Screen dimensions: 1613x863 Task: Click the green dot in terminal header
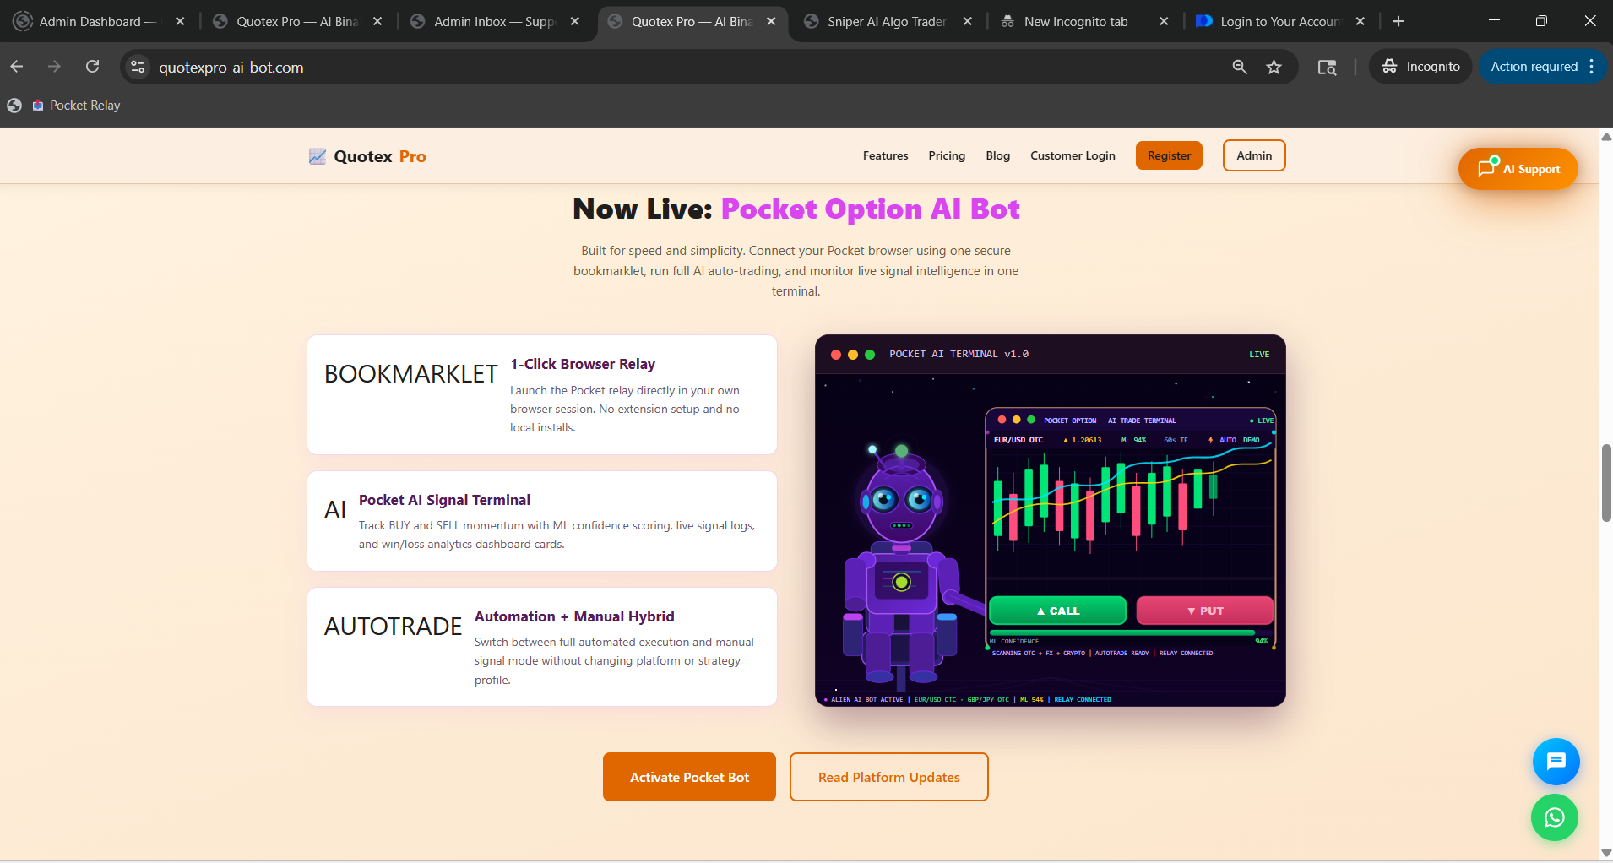click(x=870, y=355)
